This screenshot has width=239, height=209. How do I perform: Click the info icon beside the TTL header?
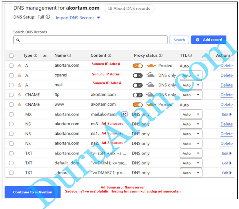(190, 56)
